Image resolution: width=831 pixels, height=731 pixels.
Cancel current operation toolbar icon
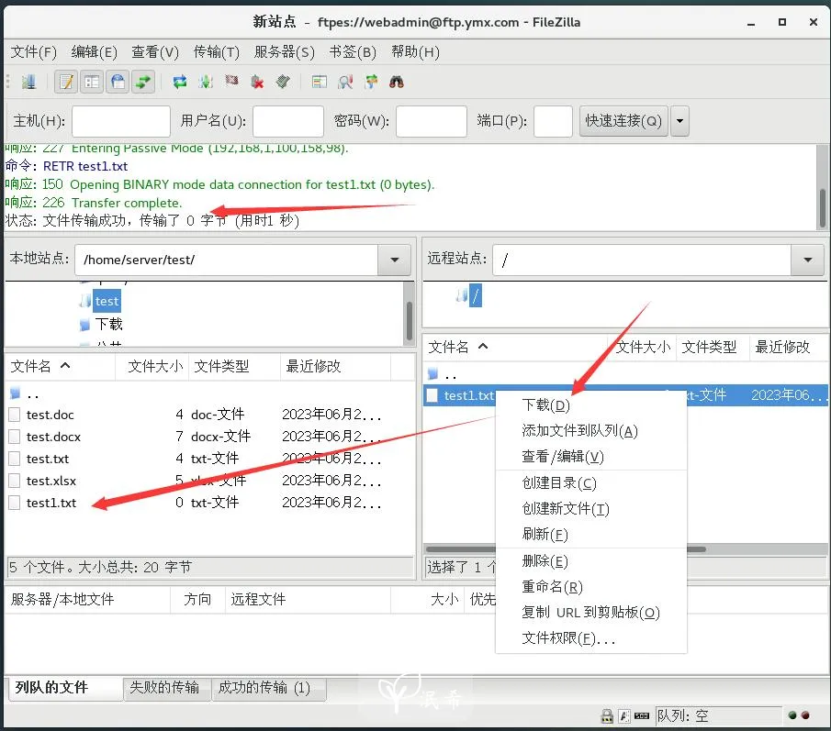pyautogui.click(x=231, y=81)
